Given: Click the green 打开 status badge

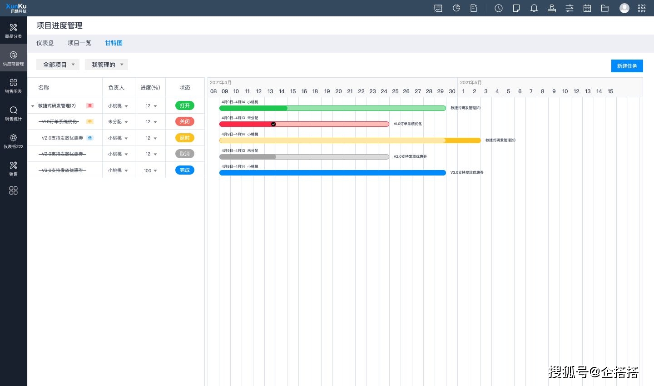Looking at the screenshot, I should click(184, 105).
